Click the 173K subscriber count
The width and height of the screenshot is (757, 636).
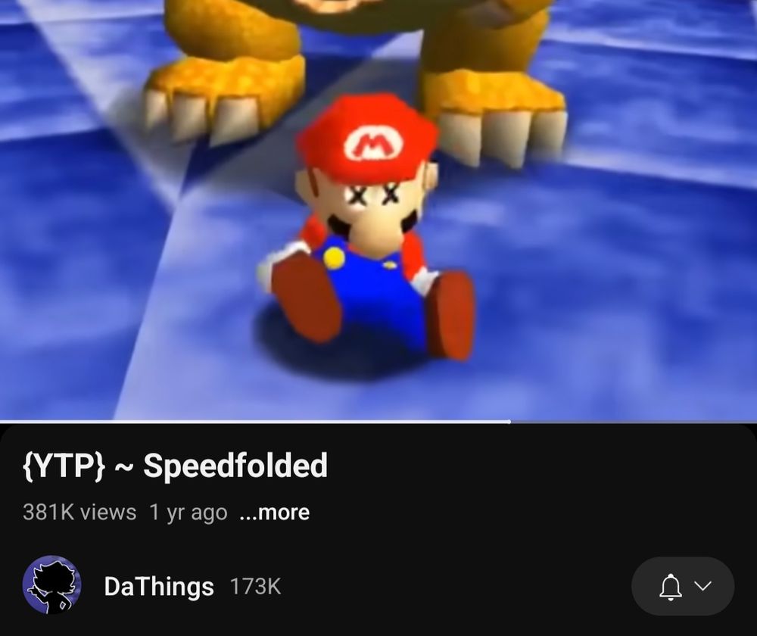click(255, 587)
